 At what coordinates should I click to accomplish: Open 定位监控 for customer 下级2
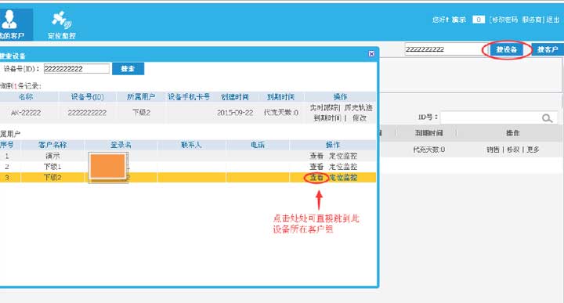coord(343,177)
